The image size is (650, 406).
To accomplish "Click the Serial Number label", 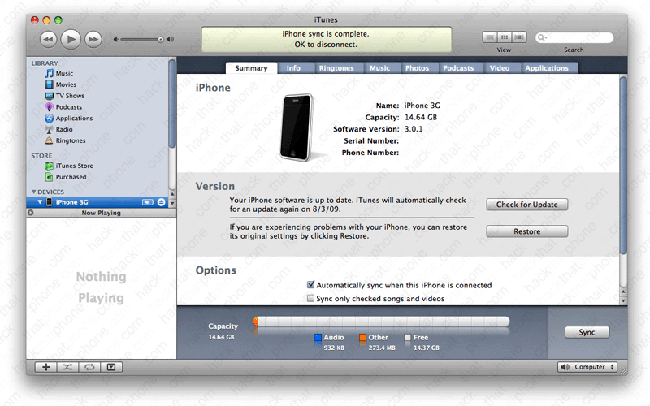I will click(371, 140).
